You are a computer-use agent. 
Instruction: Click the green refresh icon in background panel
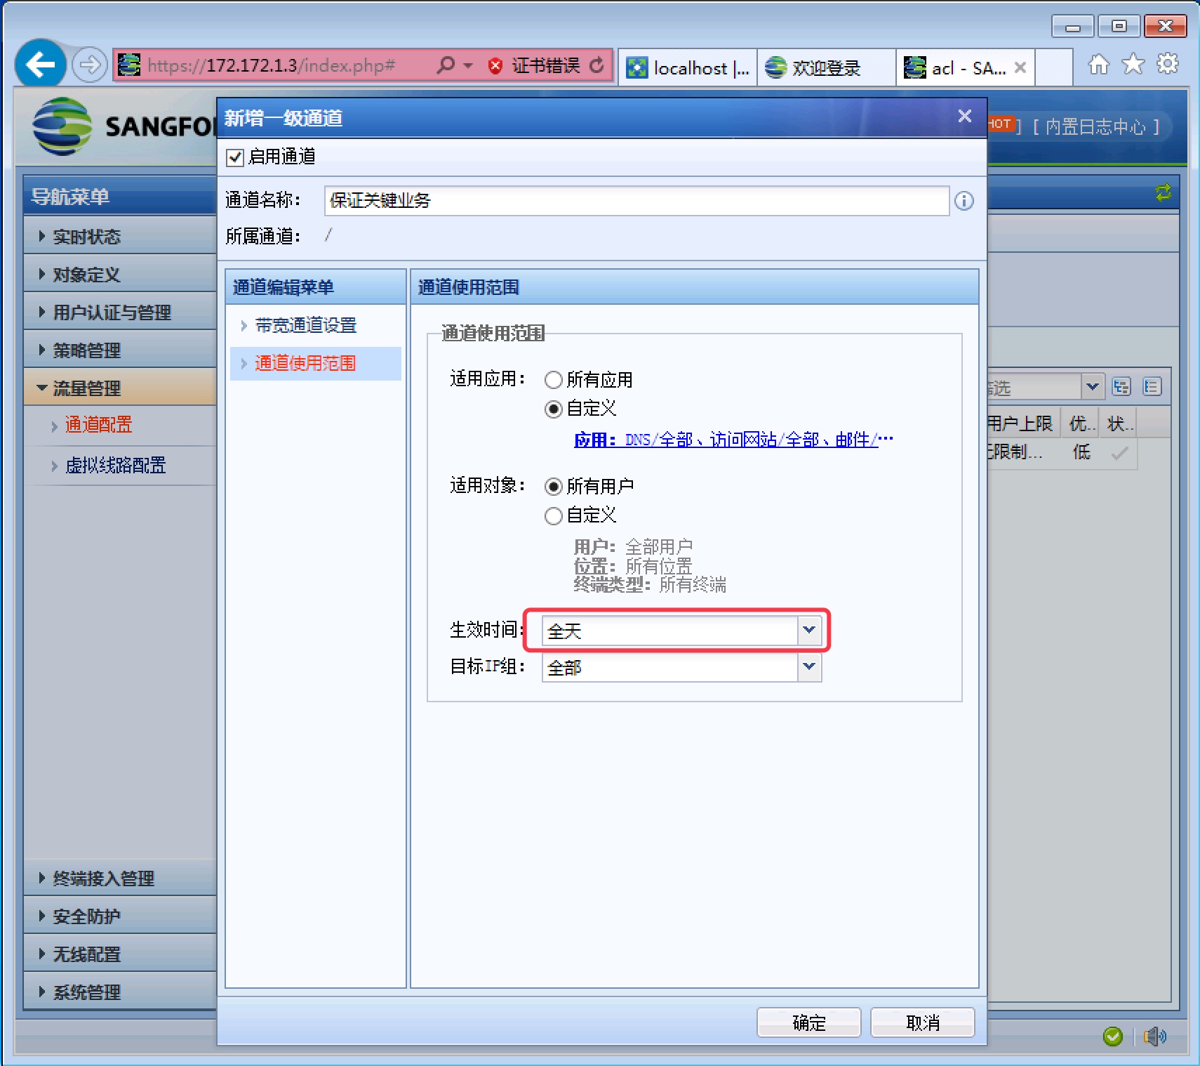pos(1164,192)
